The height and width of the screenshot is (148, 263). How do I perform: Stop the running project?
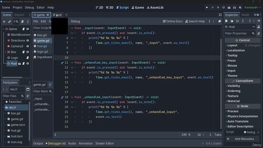click(218, 7)
